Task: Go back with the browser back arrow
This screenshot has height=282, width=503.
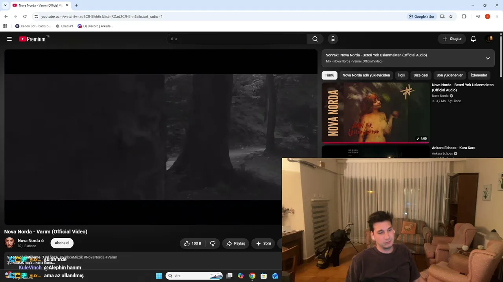Action: pyautogui.click(x=6, y=16)
